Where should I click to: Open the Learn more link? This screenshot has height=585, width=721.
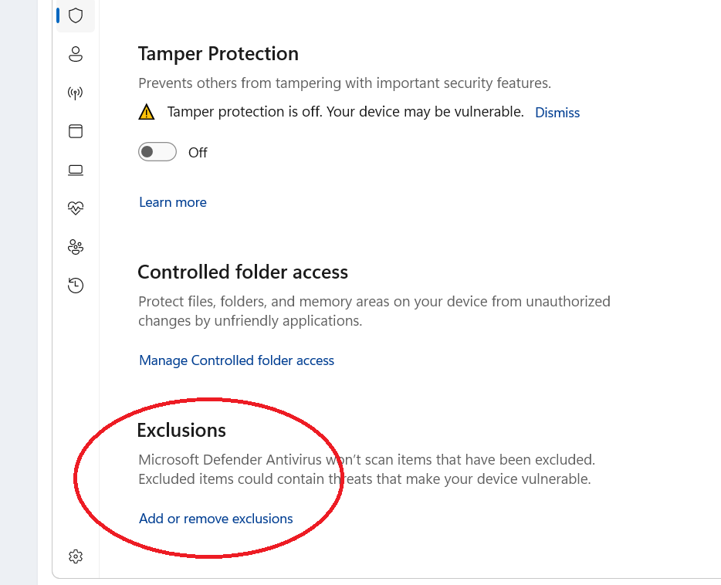tap(173, 202)
